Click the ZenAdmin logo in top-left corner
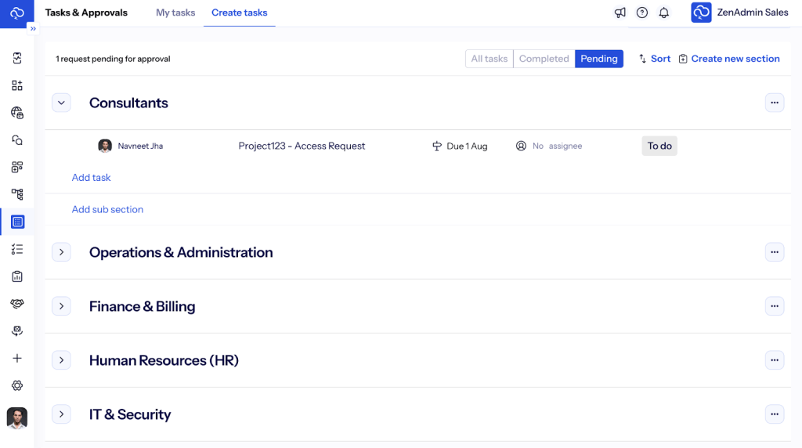This screenshot has height=448, width=802. [17, 13]
